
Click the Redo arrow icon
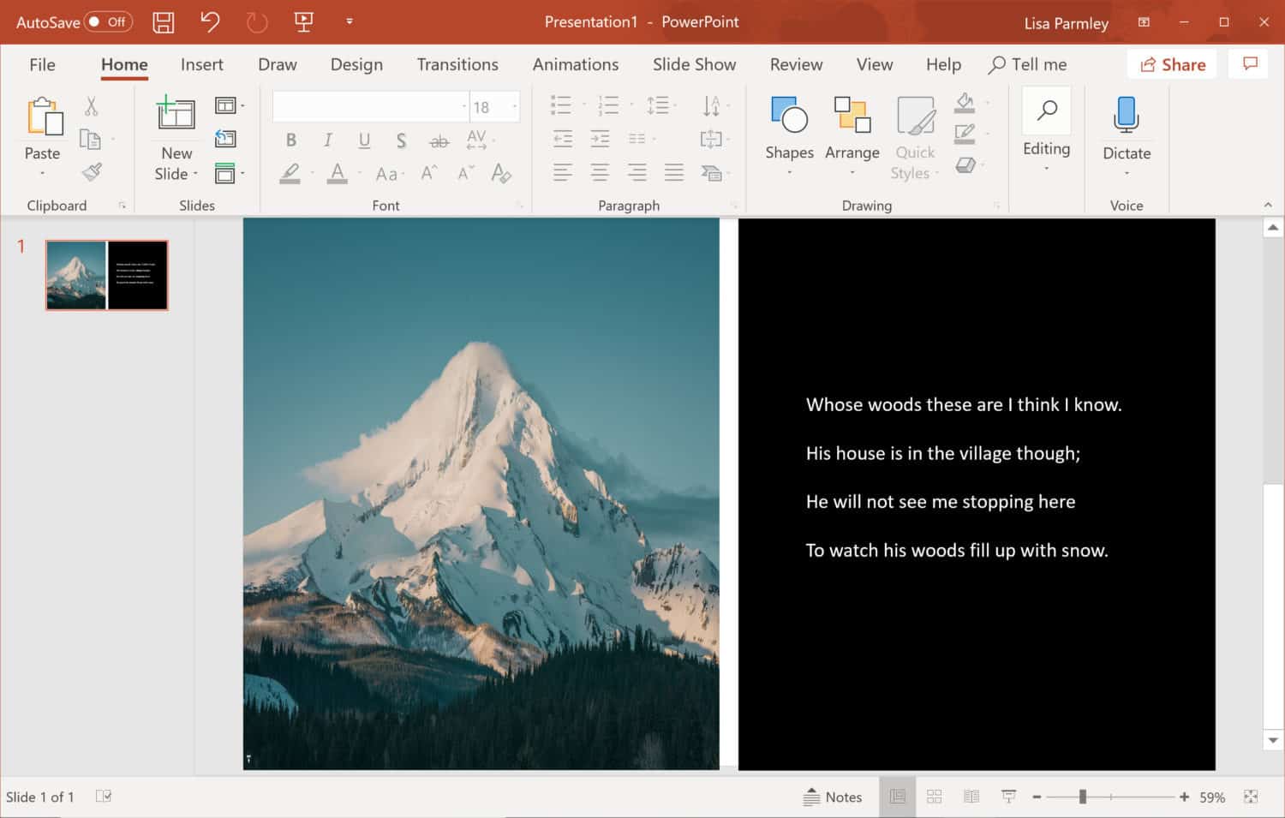[257, 22]
